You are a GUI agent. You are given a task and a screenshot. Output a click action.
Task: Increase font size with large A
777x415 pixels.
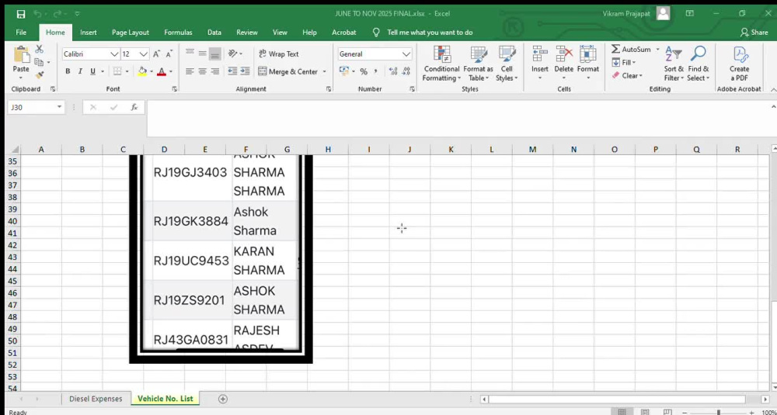(157, 54)
